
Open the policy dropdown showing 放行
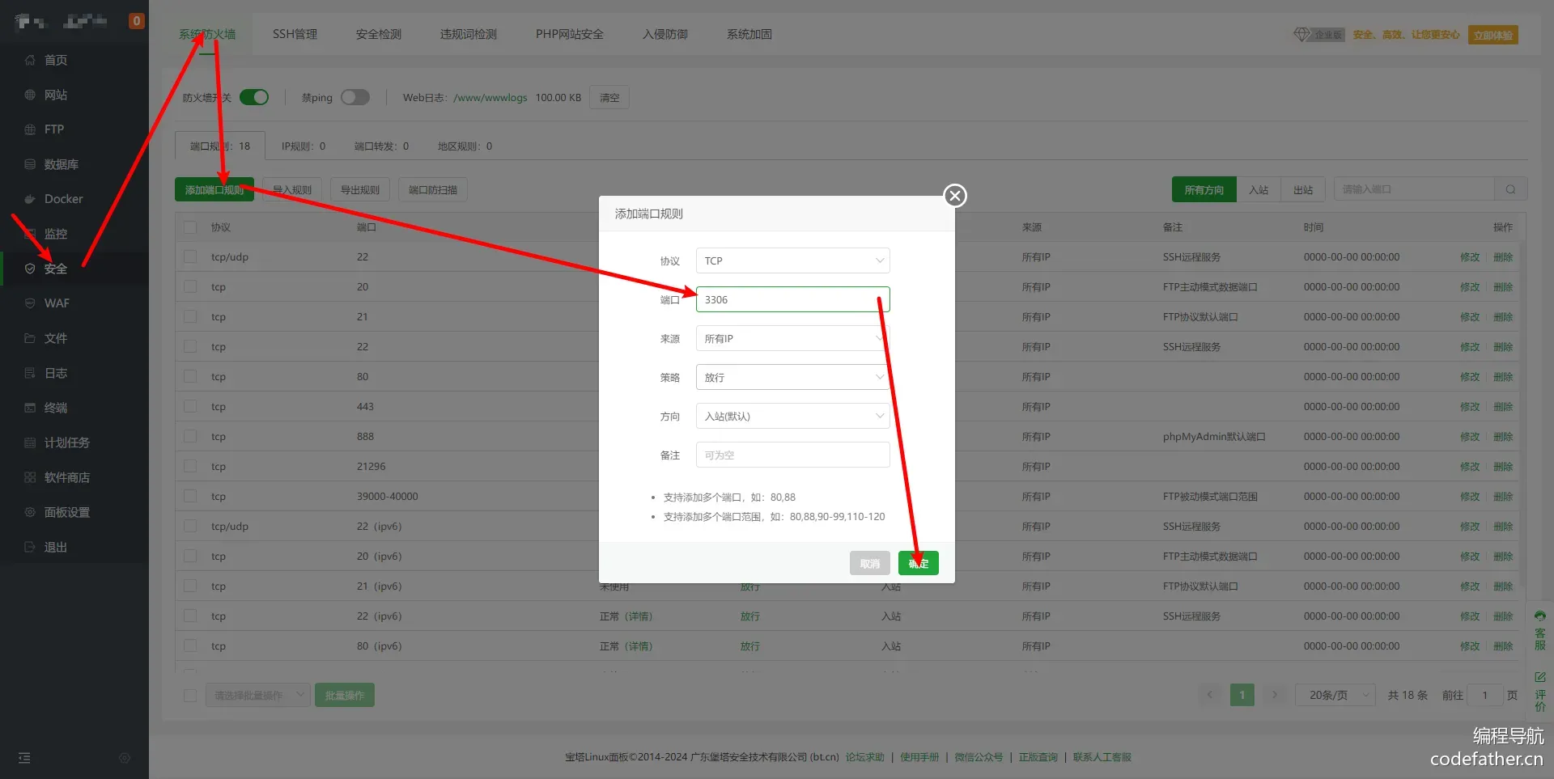[792, 377]
